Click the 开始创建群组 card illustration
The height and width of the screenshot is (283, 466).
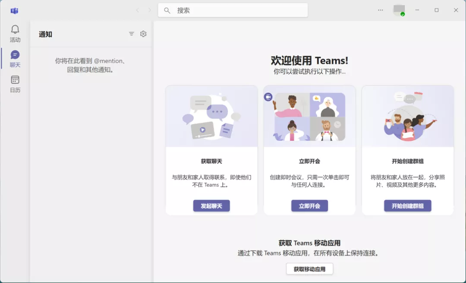pyautogui.click(x=407, y=116)
